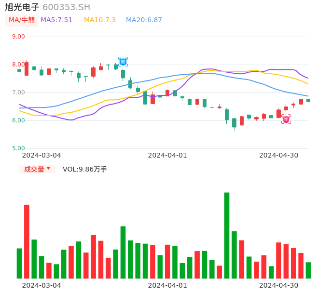This screenshot has width=331, height=292.
Task: Click the tallest red volume bar
Action: coord(27,241)
